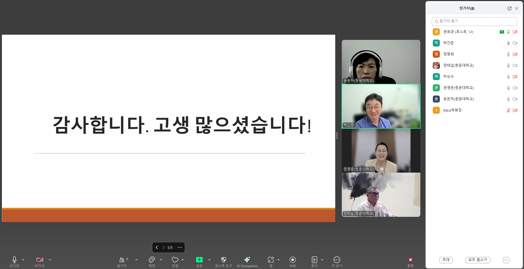524x269 pixels.
Task: Open the reactions heart icon
Action: [175, 260]
